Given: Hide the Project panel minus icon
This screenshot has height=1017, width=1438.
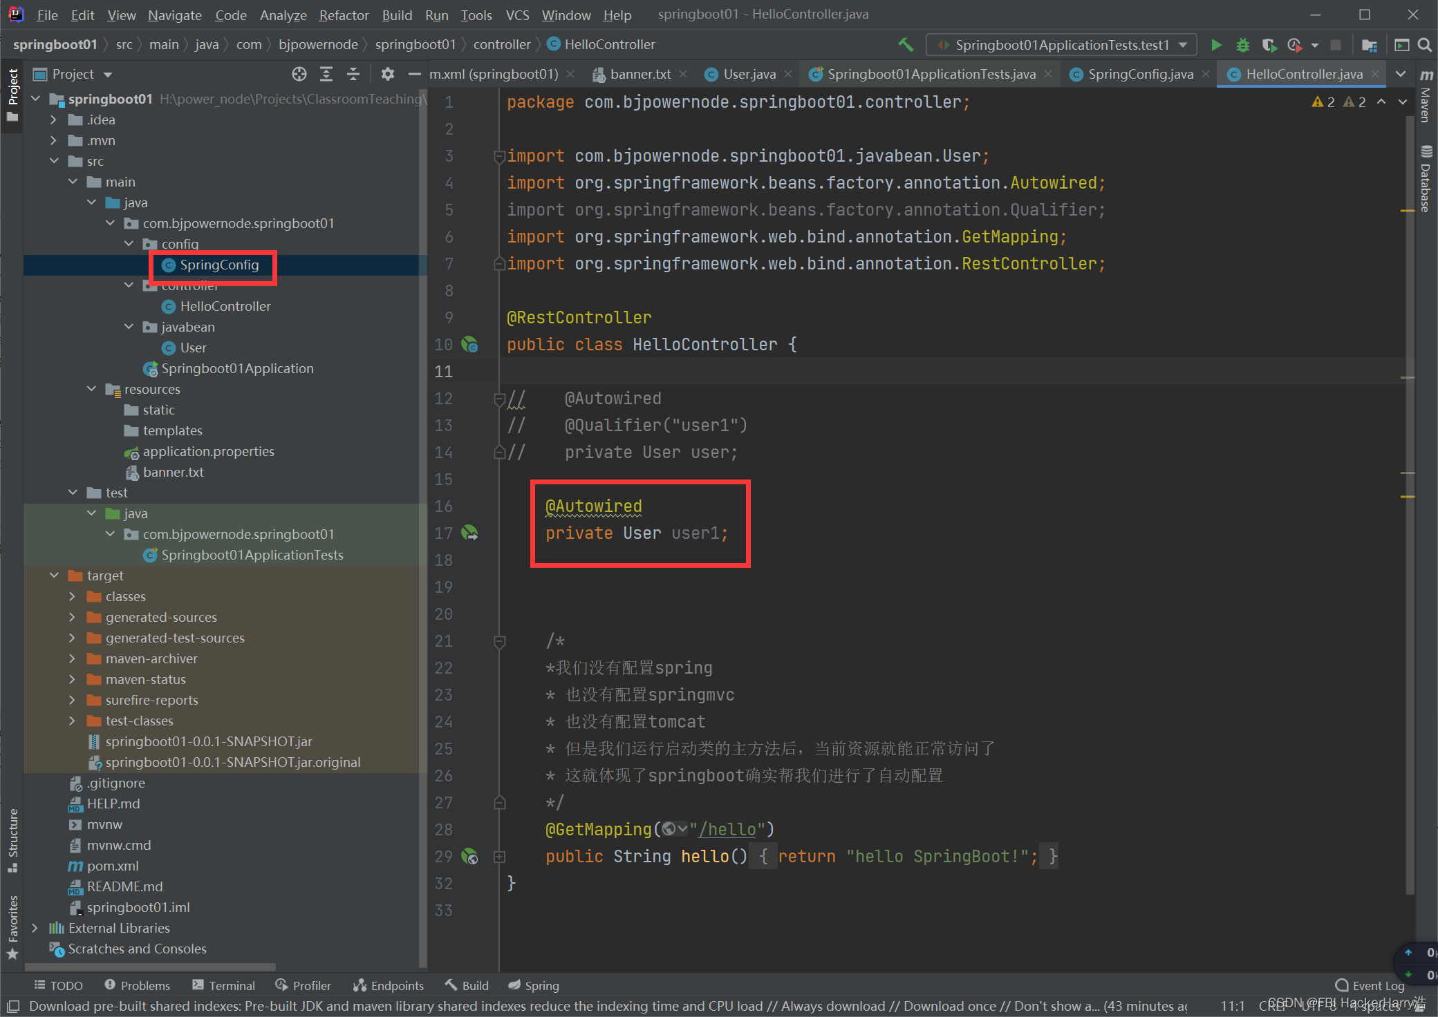Looking at the screenshot, I should coord(414,74).
